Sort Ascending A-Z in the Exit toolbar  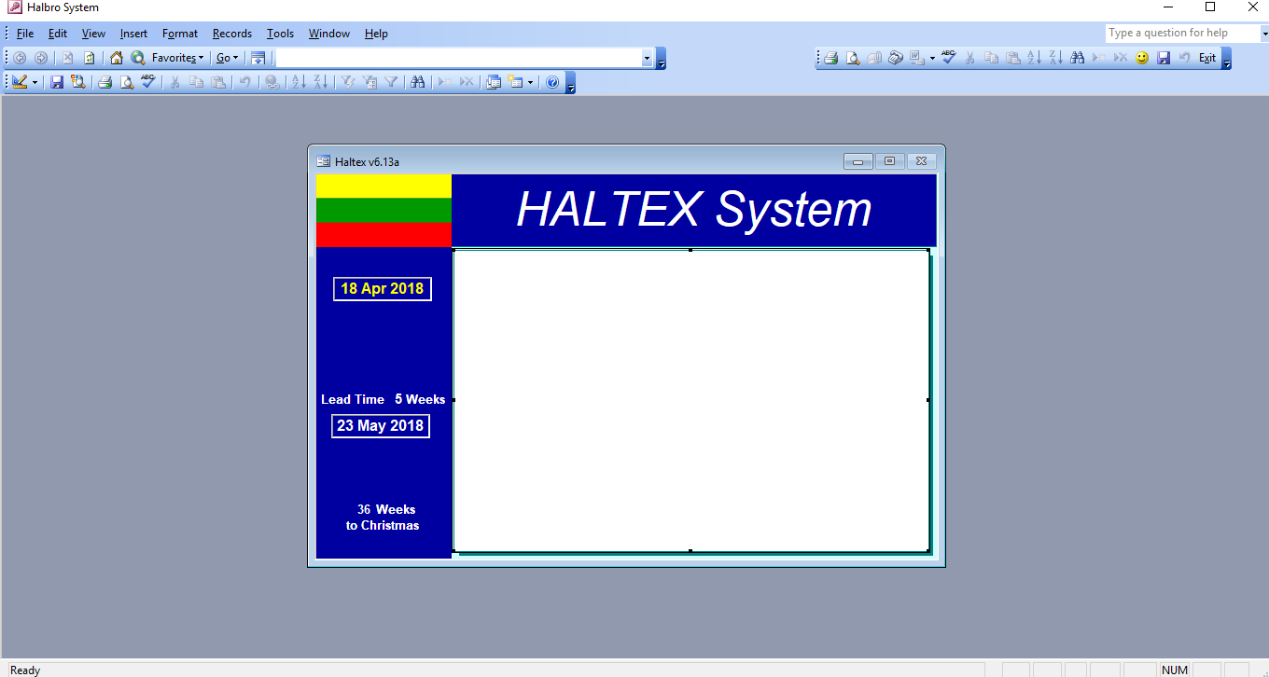pos(1034,58)
